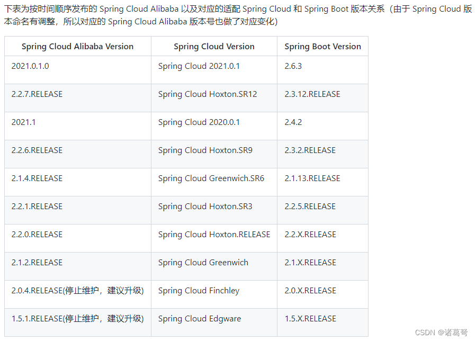The width and height of the screenshot is (476, 341).
Task: Select the 1.5.X.RELEASE cell
Action: (x=322, y=322)
